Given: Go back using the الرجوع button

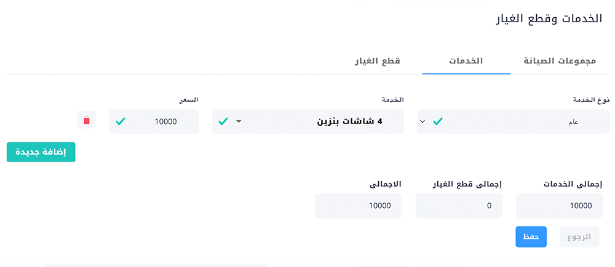Looking at the screenshot, I should tap(579, 236).
